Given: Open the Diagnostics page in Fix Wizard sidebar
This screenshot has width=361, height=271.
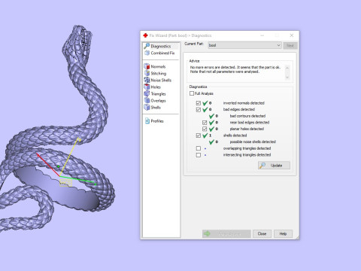Looking at the screenshot, I should (x=161, y=46).
